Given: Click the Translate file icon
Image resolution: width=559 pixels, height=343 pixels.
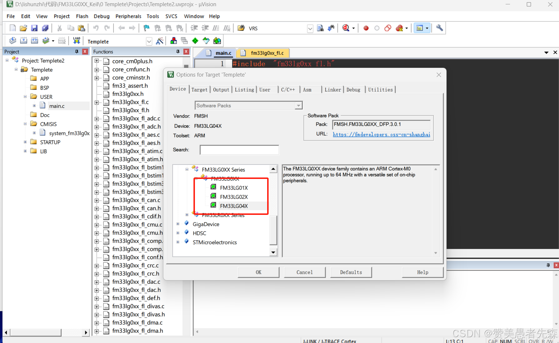Looking at the screenshot, I should coord(13,41).
